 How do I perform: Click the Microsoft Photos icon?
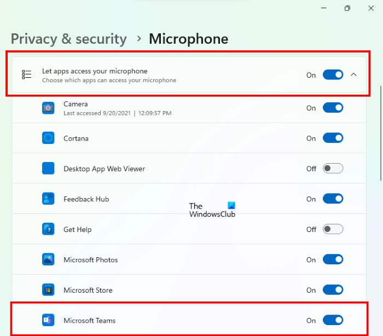[48, 260]
